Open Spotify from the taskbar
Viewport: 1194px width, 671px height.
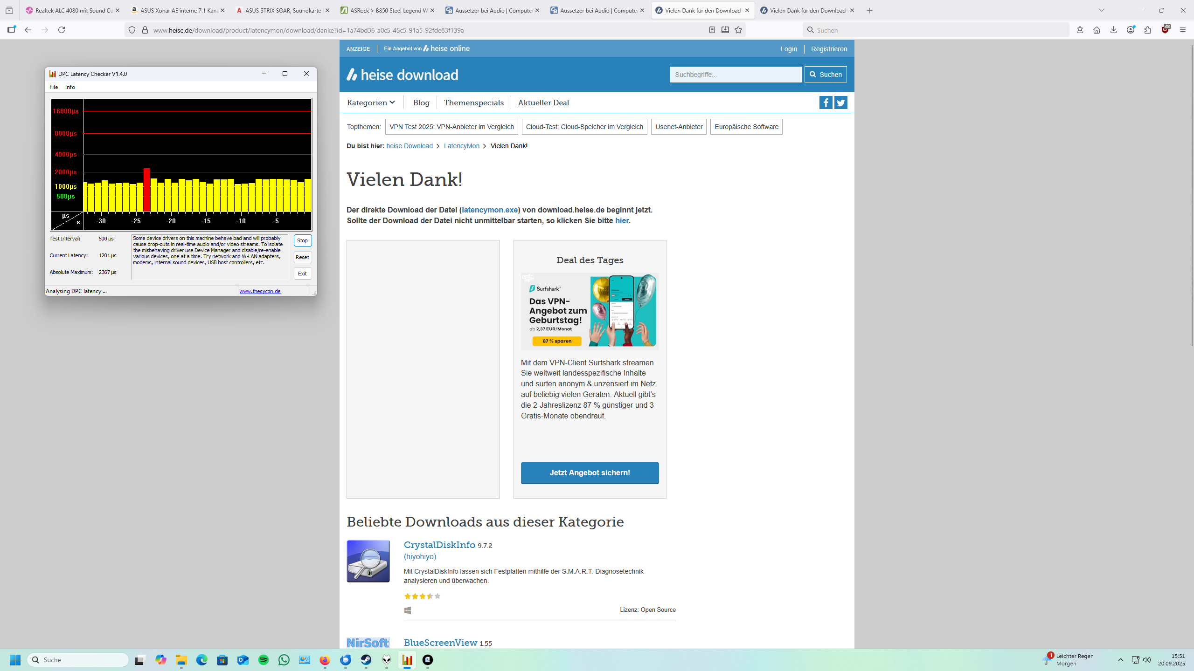[x=264, y=660]
